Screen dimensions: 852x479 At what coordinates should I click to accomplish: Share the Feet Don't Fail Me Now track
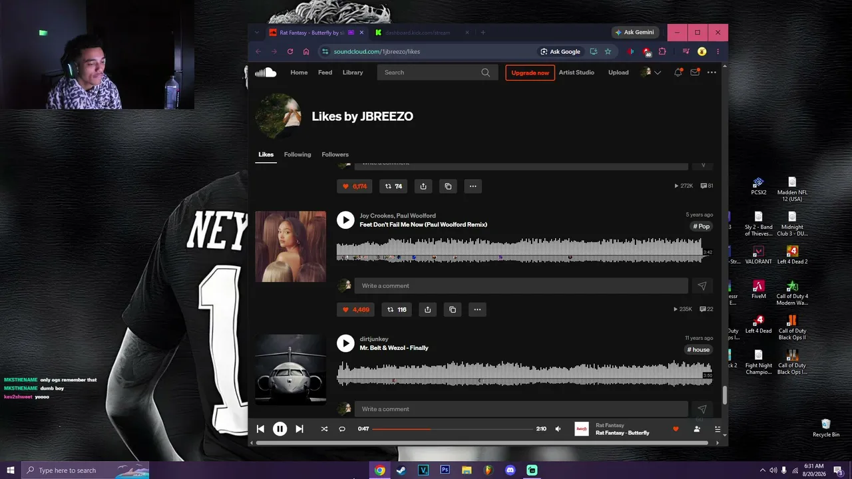pyautogui.click(x=428, y=309)
